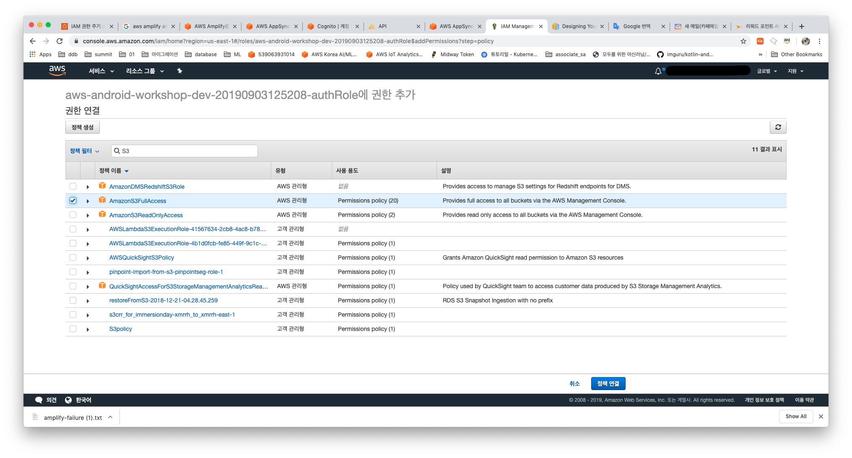Open the AmazonS3ReadOnlyAccess policy link

point(146,215)
